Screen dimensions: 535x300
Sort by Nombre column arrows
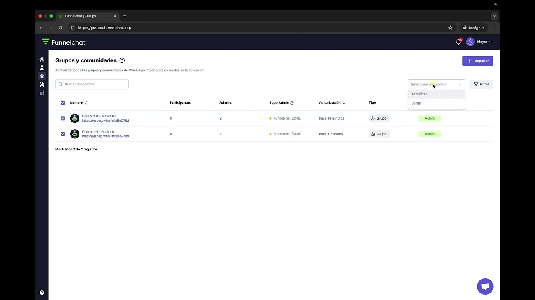pos(86,103)
